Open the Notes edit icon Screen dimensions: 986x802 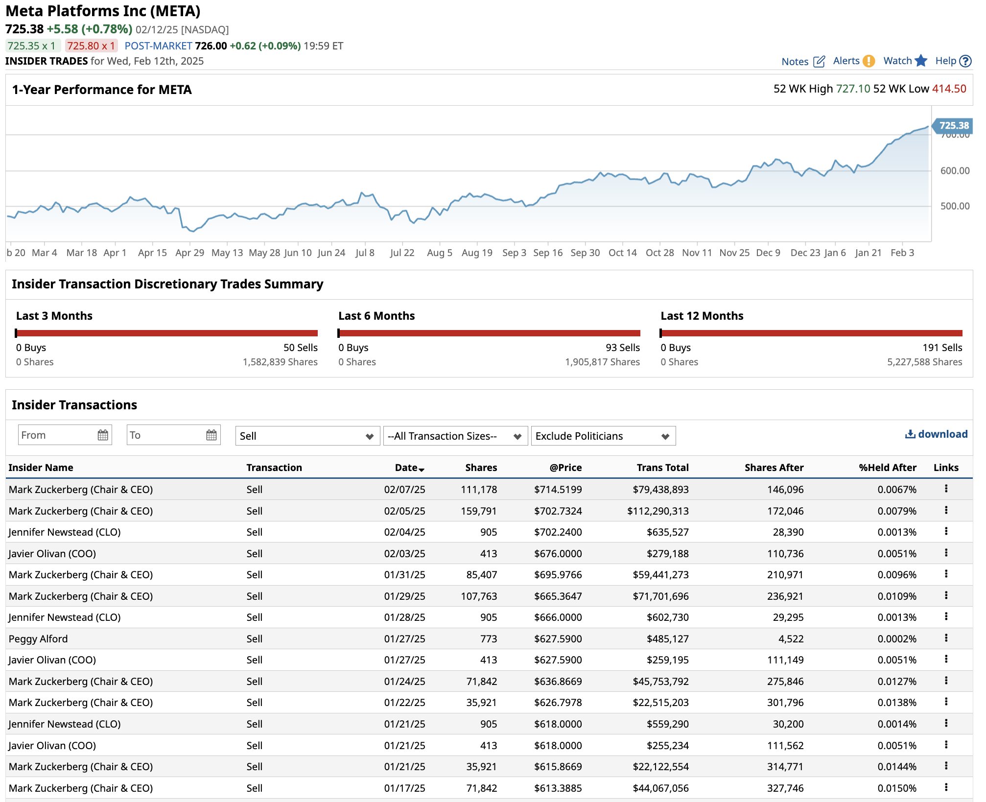tap(819, 61)
